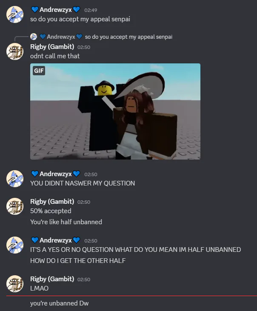257x311 pixels.
Task: Click the Rigby (Gambit) username above "odnt call me that"
Action: coord(52,47)
